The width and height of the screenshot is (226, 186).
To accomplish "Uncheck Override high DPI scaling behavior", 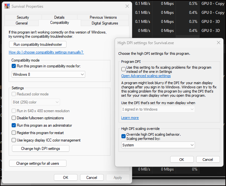I will (x=124, y=136).
